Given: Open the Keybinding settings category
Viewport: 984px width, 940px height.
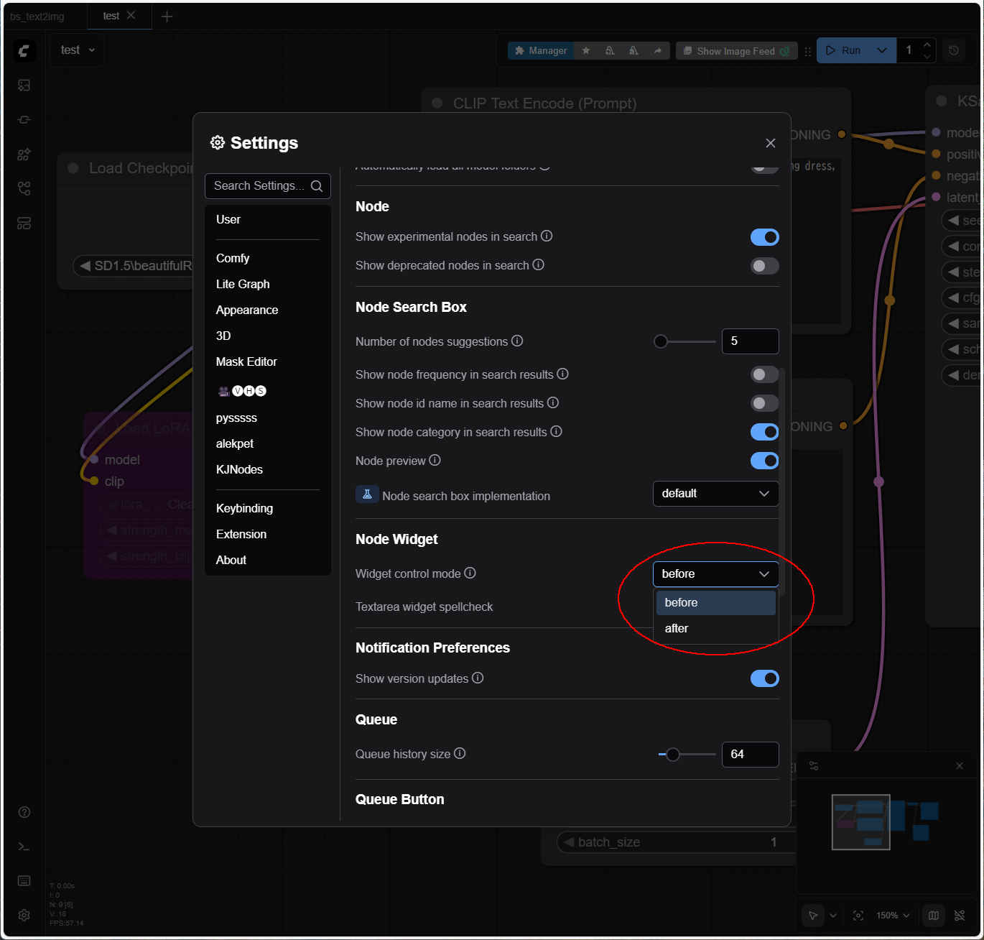Looking at the screenshot, I should (x=244, y=508).
